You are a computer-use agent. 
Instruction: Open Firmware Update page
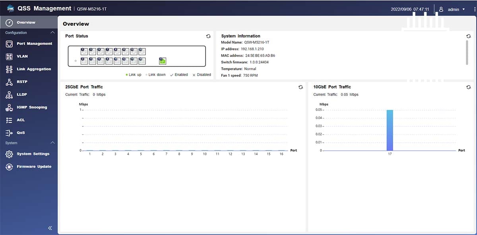pyautogui.click(x=29, y=166)
